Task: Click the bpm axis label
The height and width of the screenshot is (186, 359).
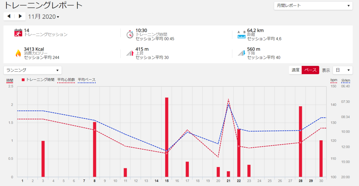Action: click(x=334, y=80)
